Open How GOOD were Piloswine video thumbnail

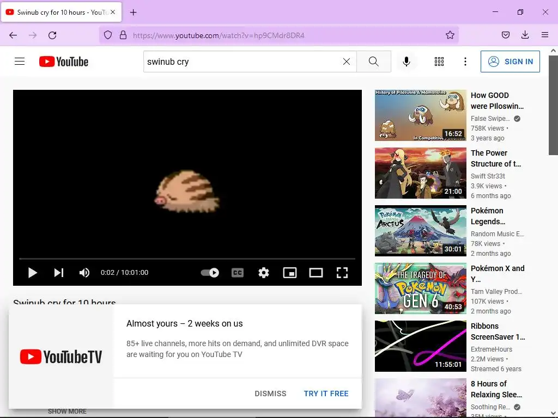pyautogui.click(x=420, y=115)
